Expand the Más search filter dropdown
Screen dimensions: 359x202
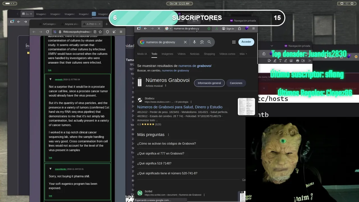coord(243,54)
